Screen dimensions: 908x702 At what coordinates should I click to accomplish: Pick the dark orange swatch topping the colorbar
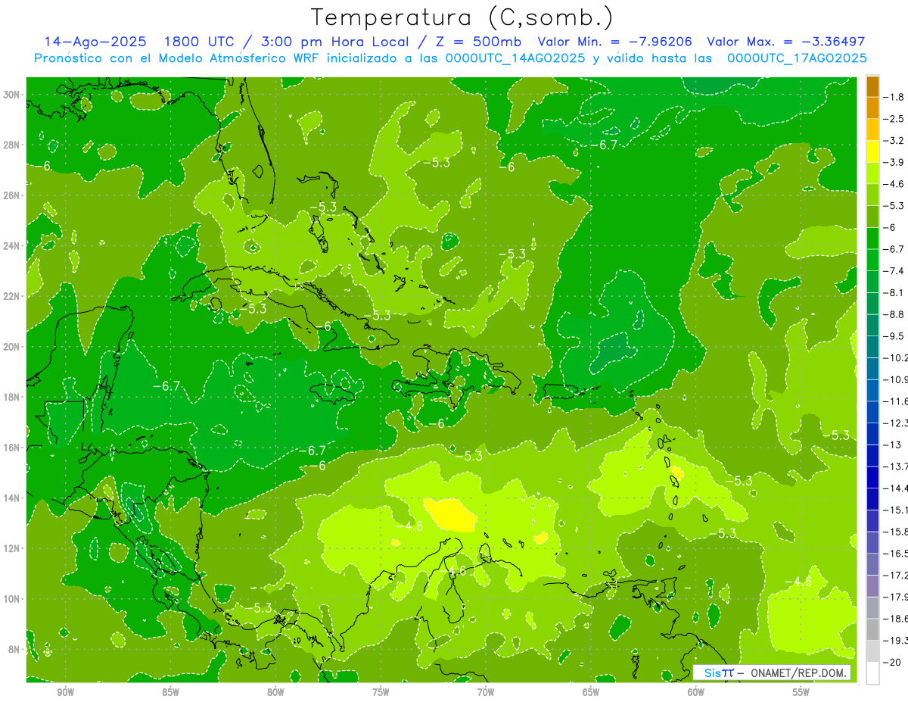click(x=872, y=86)
